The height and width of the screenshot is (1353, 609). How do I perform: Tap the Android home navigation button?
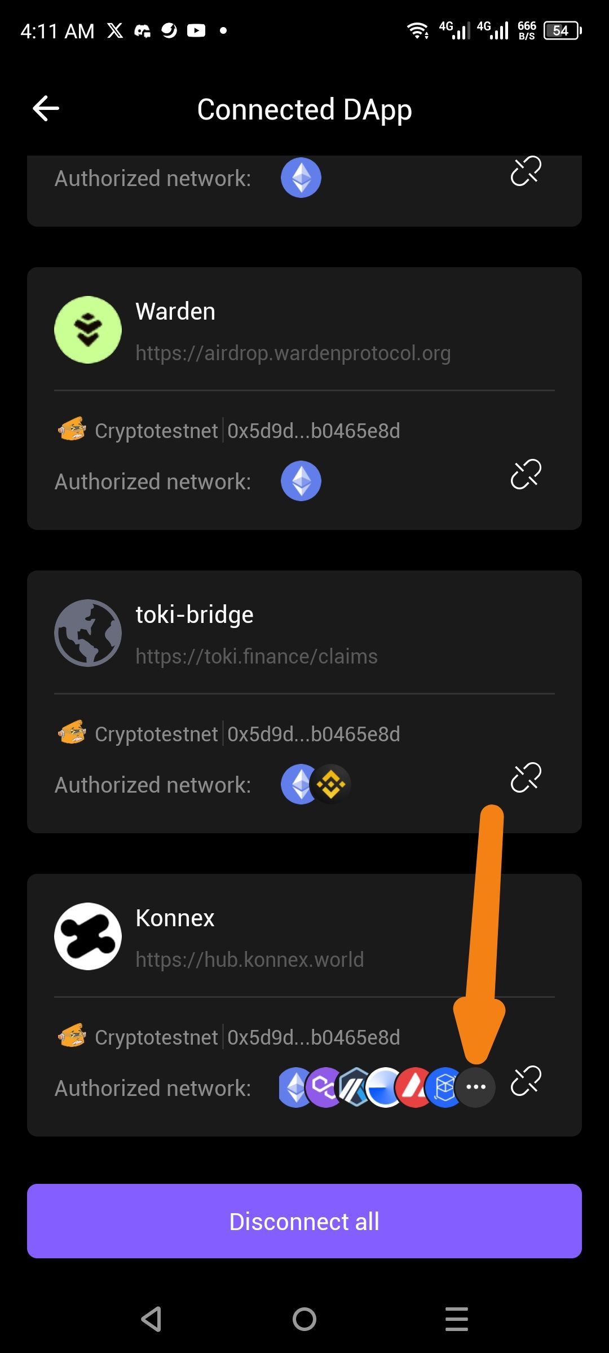[x=304, y=1319]
